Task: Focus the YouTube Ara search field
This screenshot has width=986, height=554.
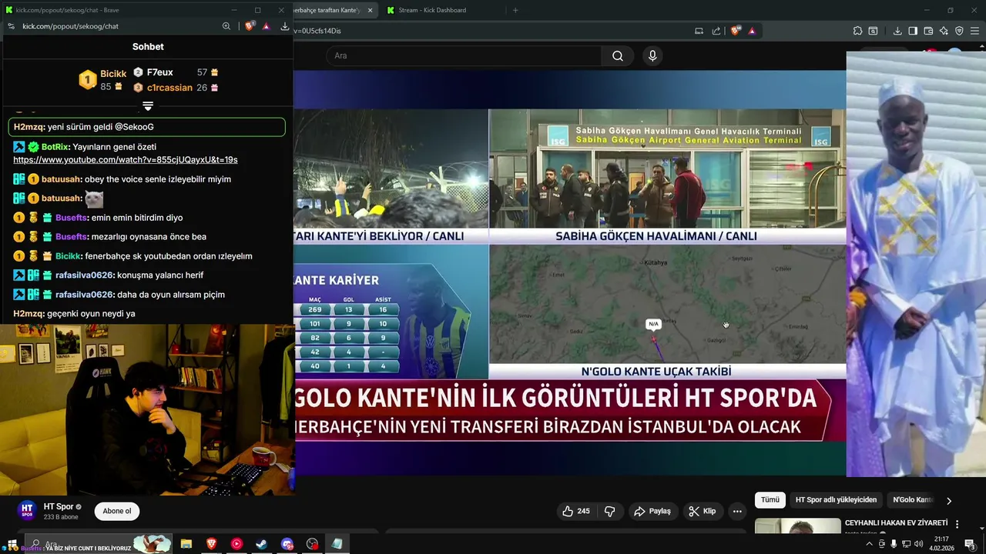Action: point(464,56)
